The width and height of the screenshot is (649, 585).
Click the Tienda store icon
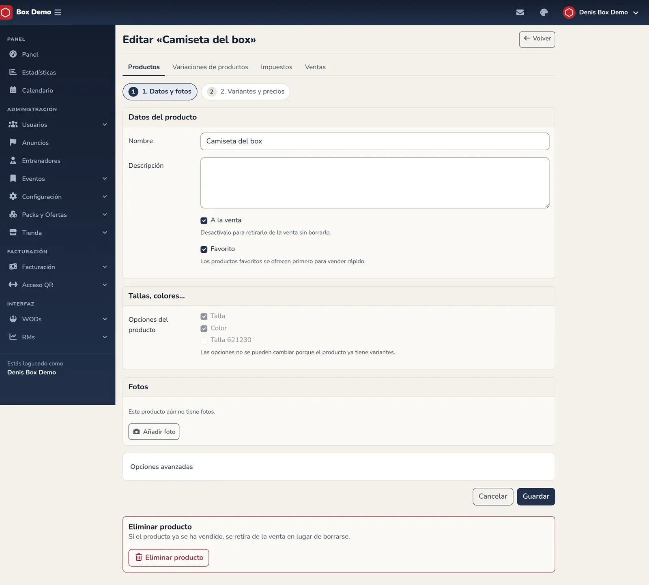click(x=13, y=232)
